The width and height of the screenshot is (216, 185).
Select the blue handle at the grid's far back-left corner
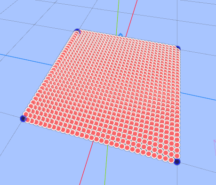77,31
